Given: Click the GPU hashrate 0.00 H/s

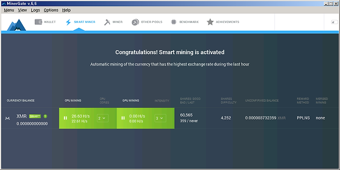Looking at the screenshot, I should (x=137, y=116).
